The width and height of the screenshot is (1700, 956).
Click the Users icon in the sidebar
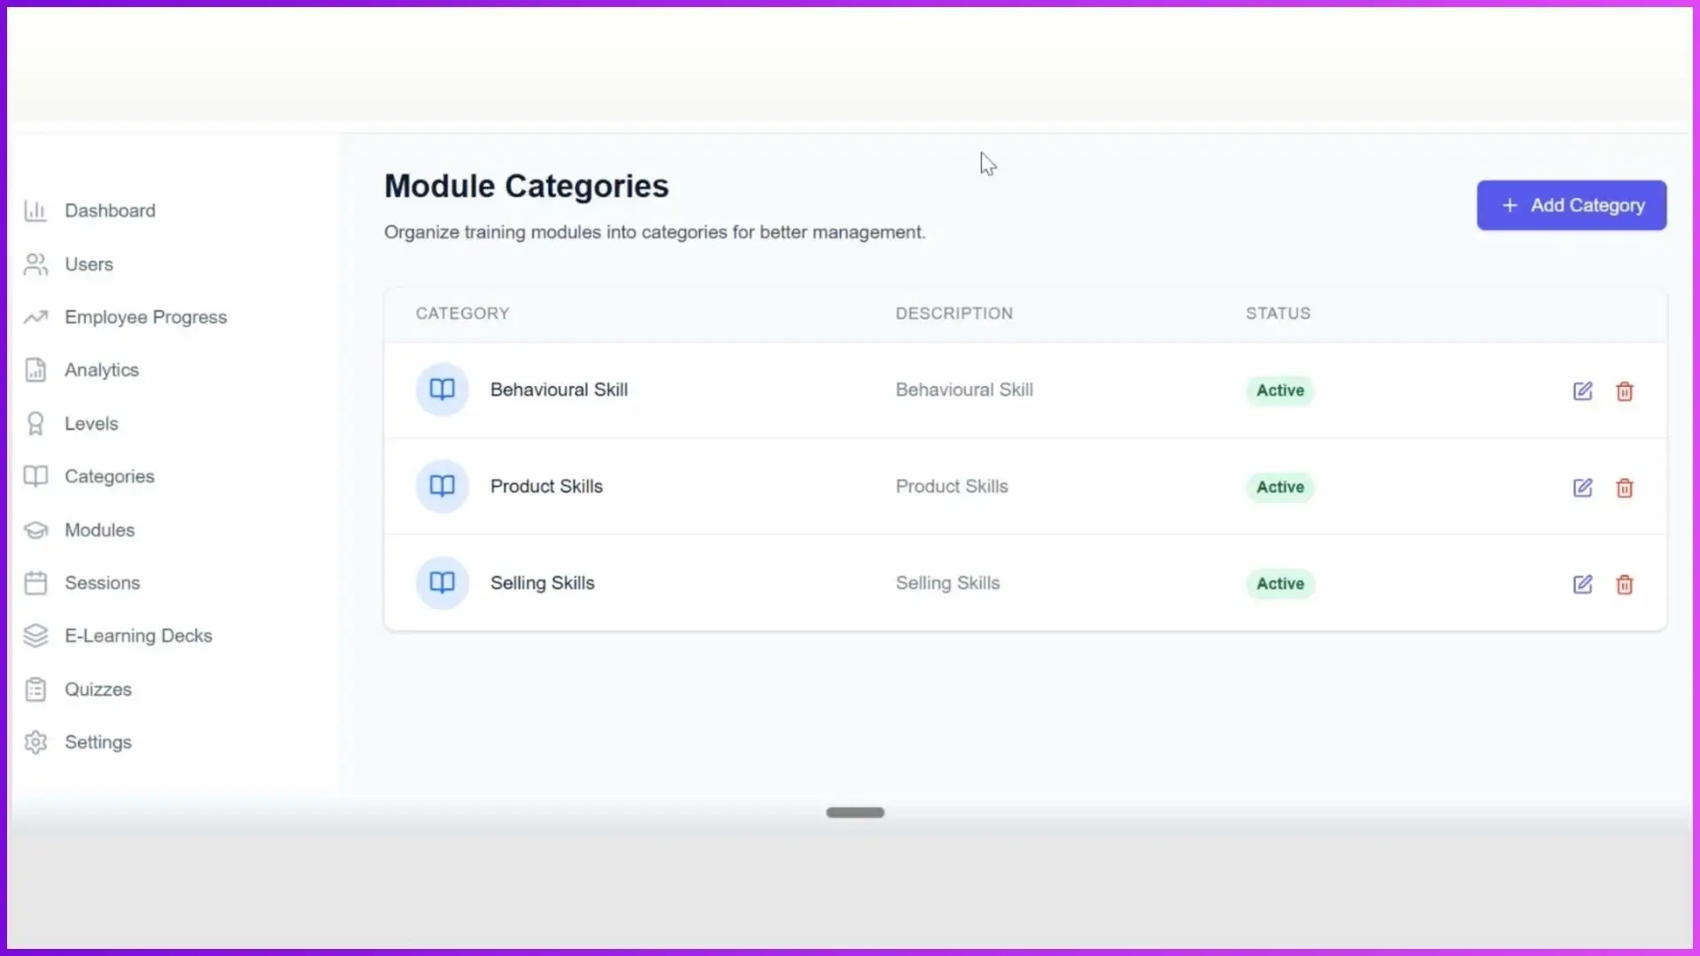click(34, 264)
